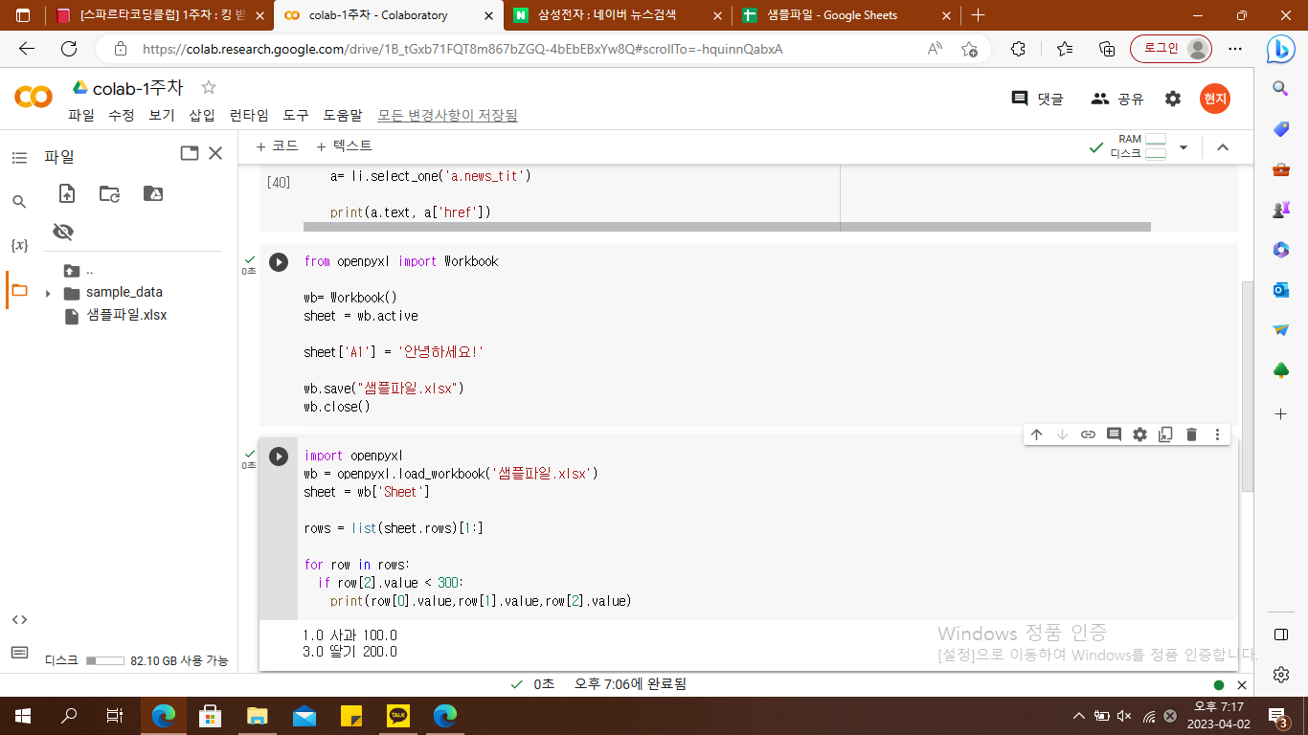Open the 보기 menu

pyautogui.click(x=162, y=115)
